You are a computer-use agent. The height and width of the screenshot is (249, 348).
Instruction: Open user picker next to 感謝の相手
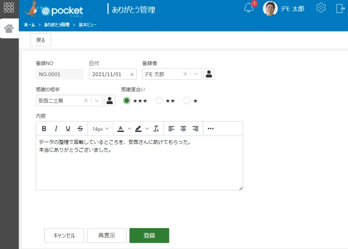[110, 101]
